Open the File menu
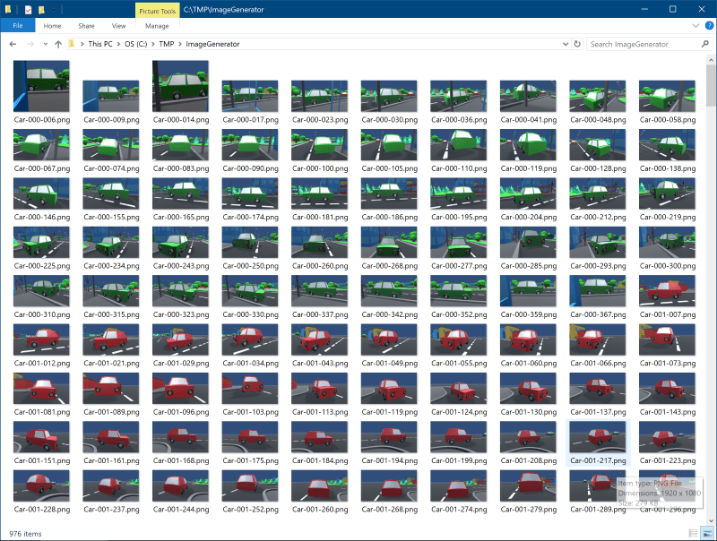 [x=17, y=26]
